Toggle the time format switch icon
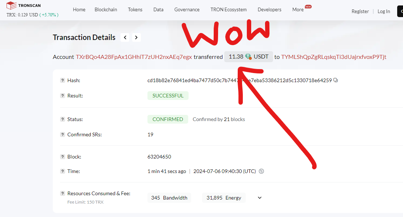 (x=261, y=171)
